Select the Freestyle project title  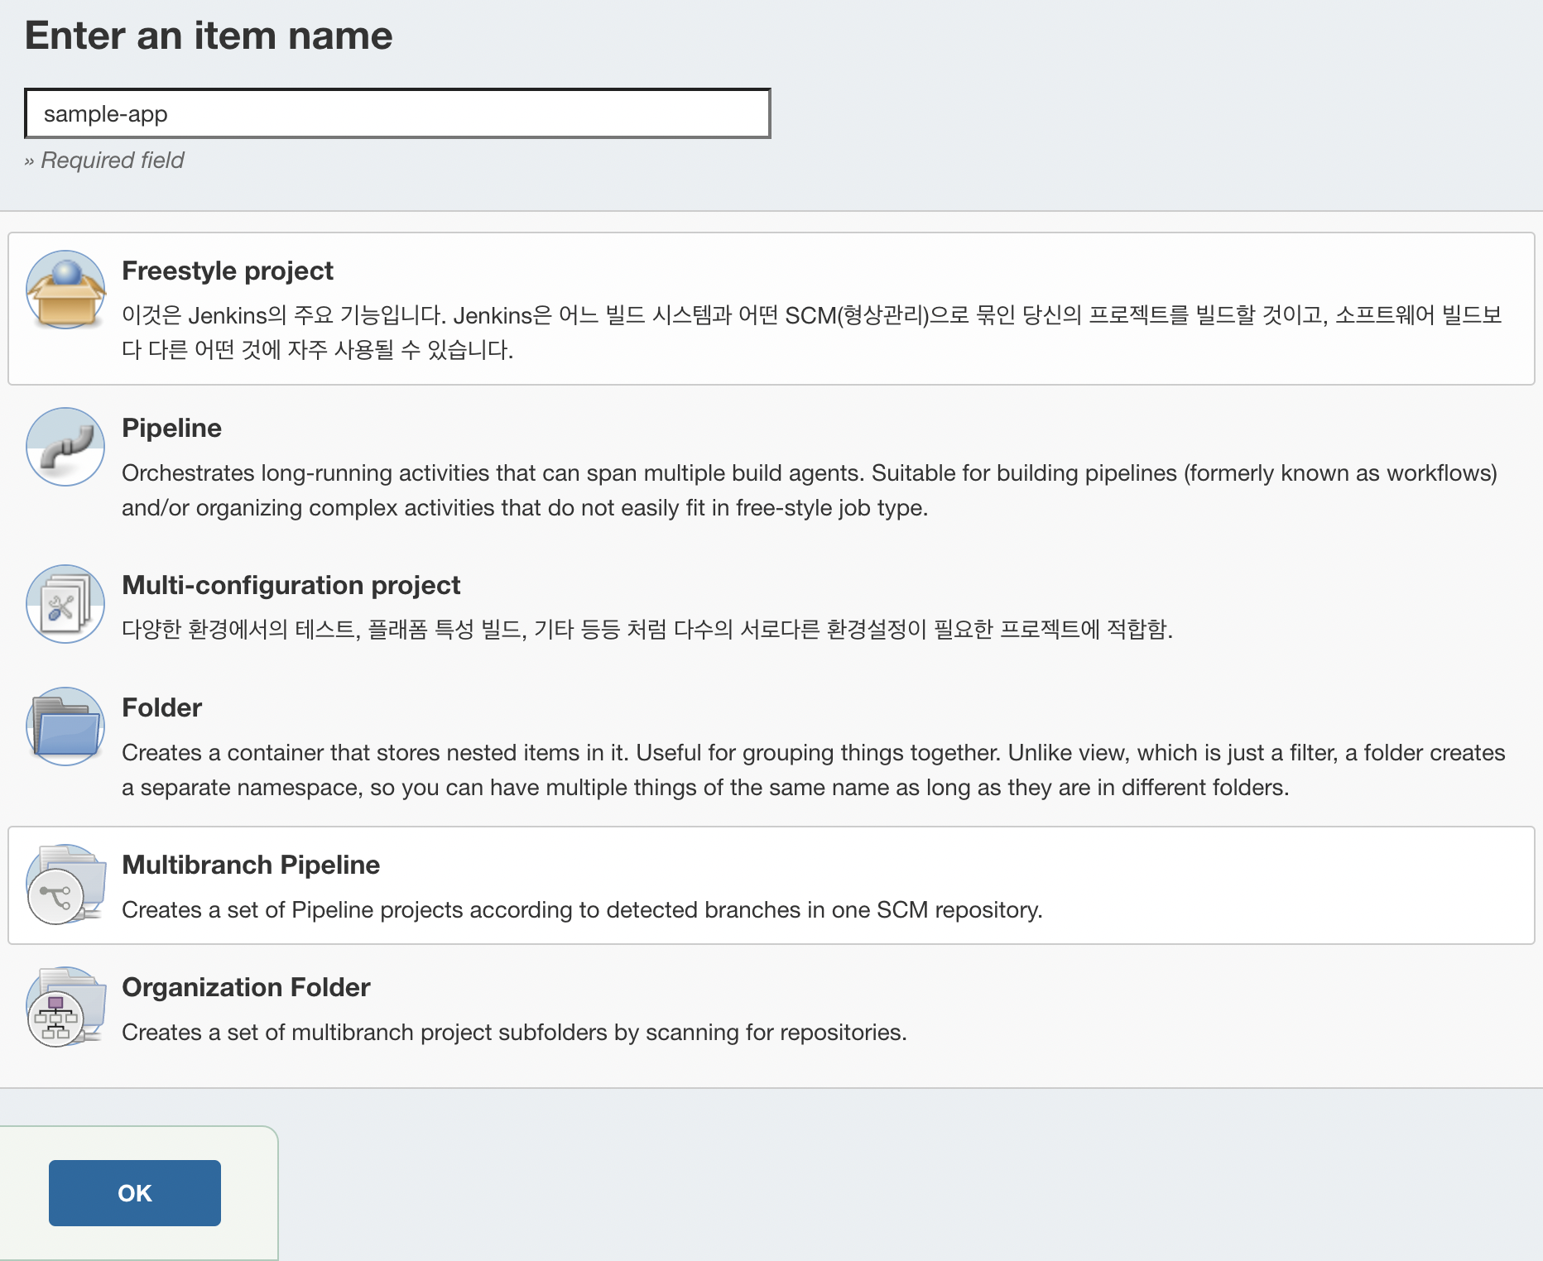(x=228, y=271)
